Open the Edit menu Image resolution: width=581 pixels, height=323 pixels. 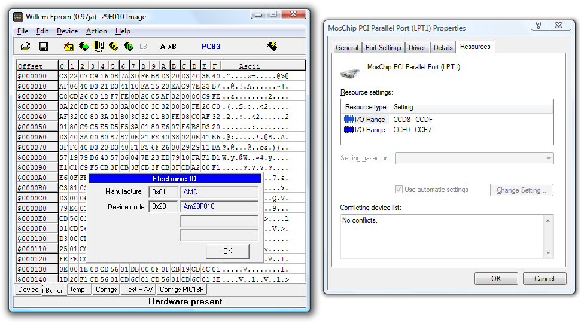coord(42,31)
